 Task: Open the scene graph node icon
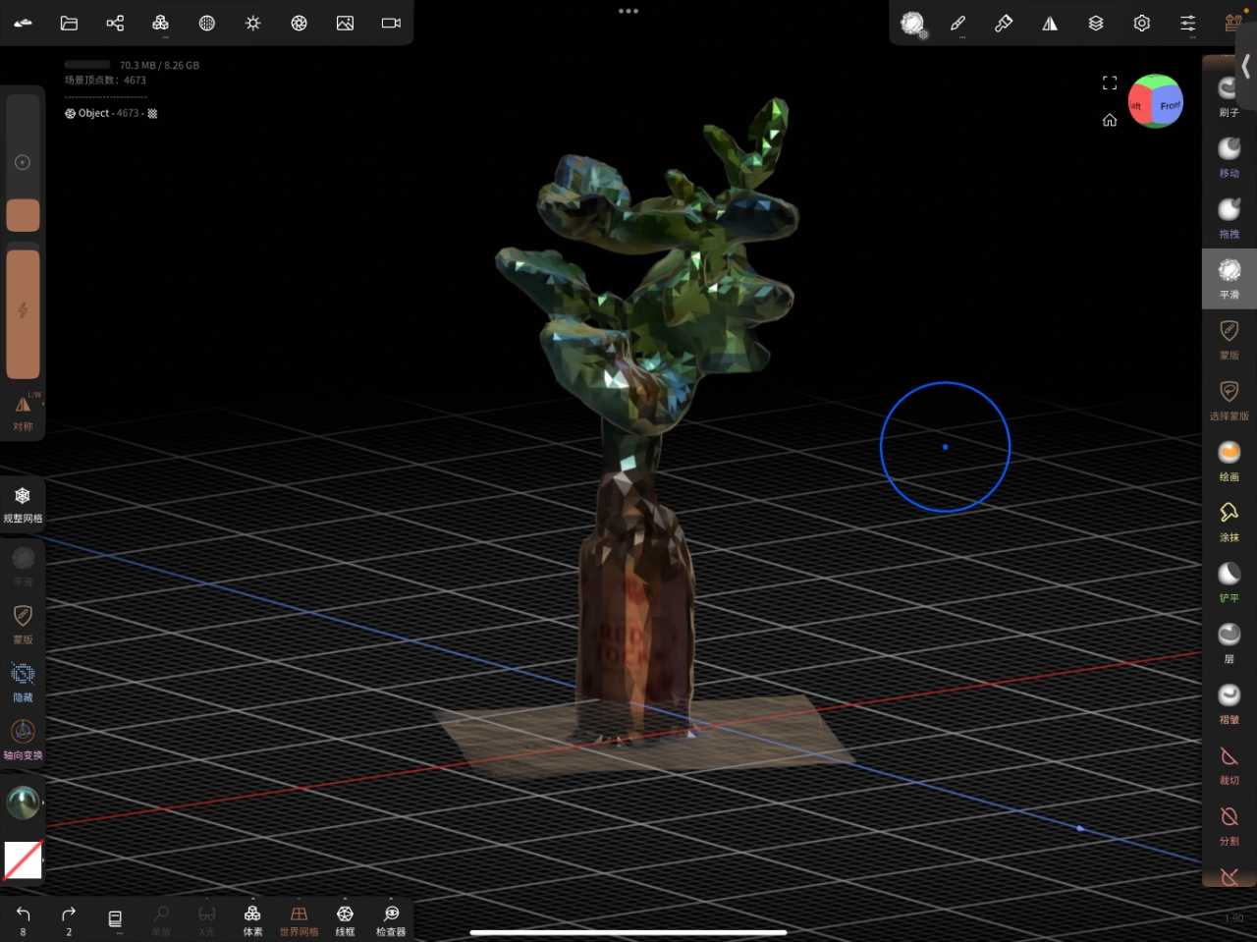[115, 23]
